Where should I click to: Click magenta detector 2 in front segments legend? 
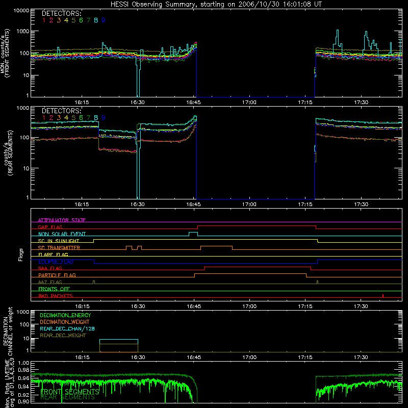coord(52,20)
